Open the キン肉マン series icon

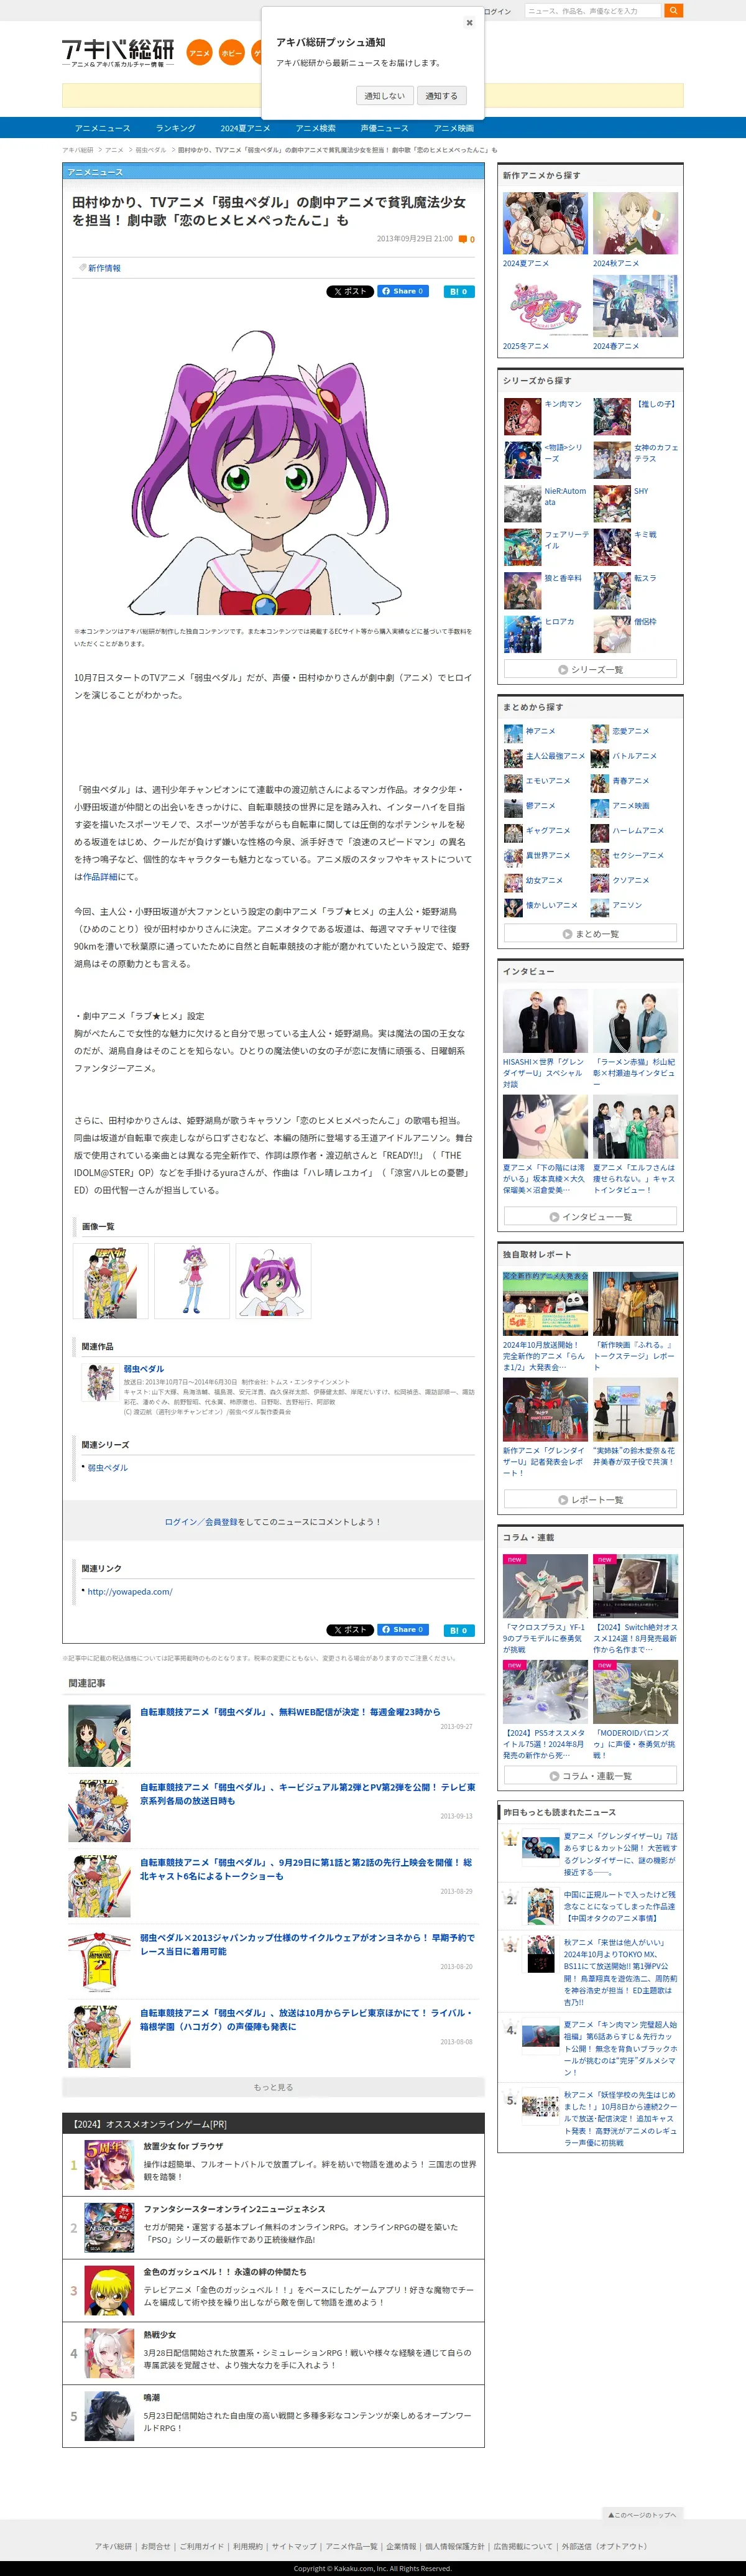click(522, 416)
